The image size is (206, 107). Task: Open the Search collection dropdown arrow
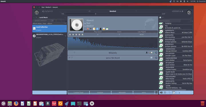tap(52, 21)
